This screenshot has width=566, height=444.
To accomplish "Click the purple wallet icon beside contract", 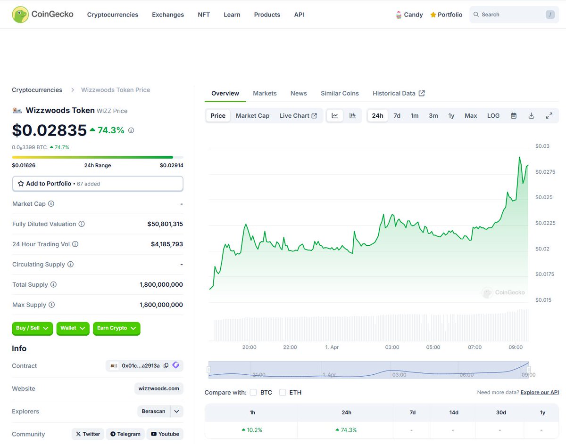I will point(176,365).
